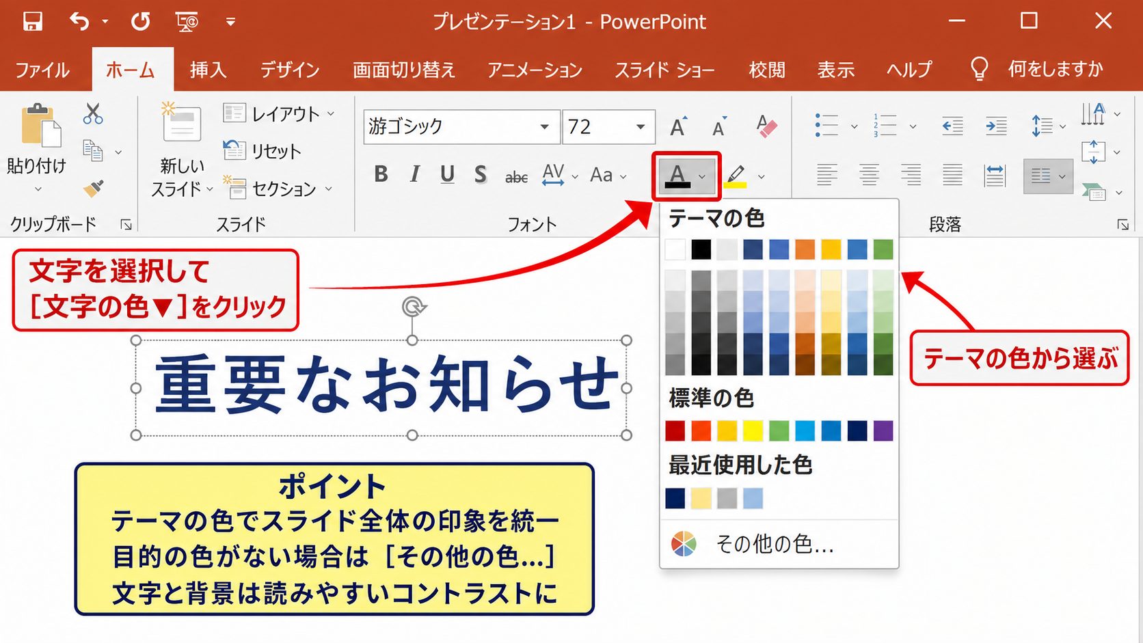Increase list indent level icon
Viewport: 1143px width, 643px height.
(x=996, y=126)
